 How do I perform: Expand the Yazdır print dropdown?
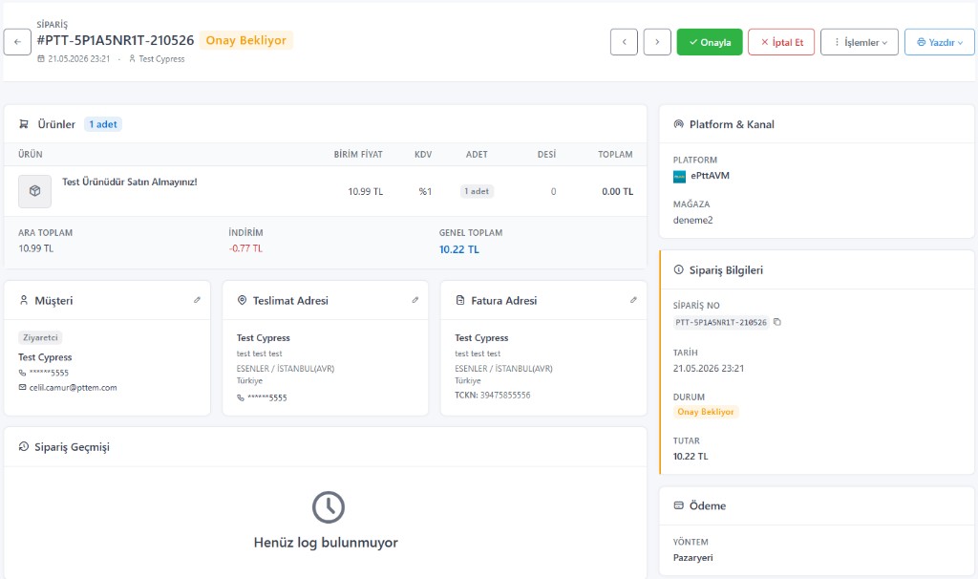(940, 42)
